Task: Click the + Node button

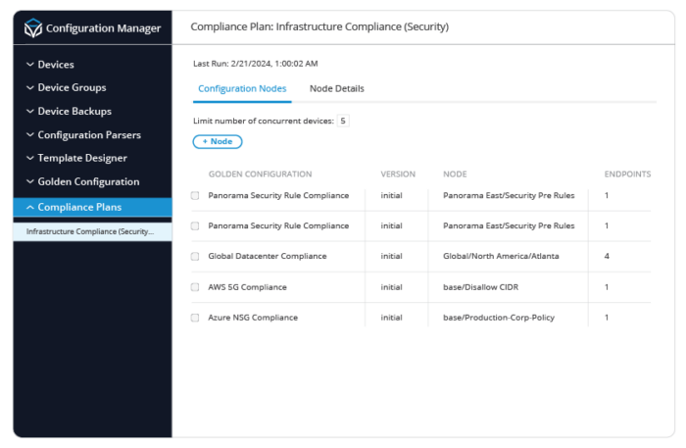Action: [217, 141]
